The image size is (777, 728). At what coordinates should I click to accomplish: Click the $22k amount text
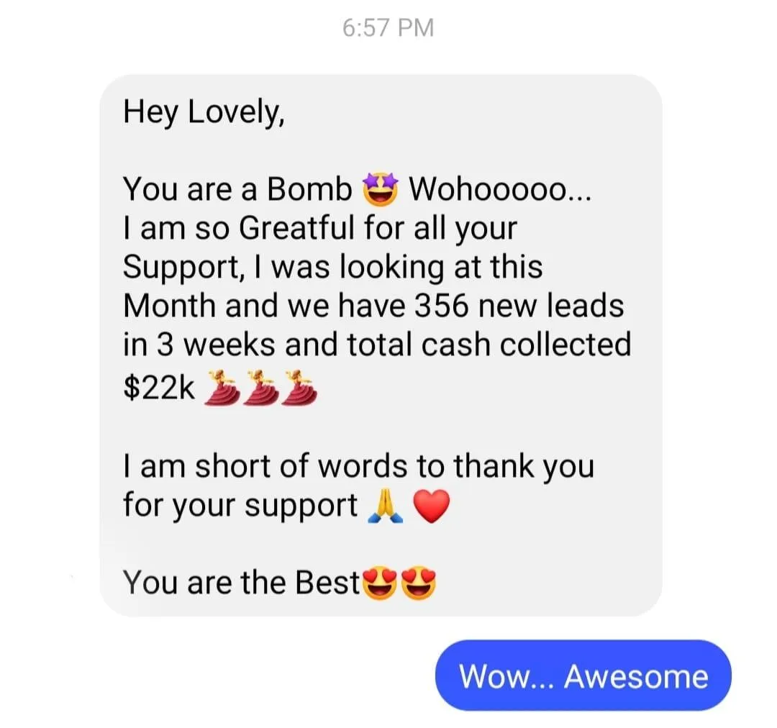(159, 388)
